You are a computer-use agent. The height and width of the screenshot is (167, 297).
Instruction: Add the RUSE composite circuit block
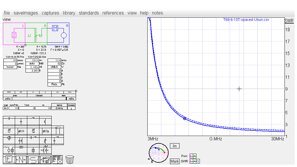(46, 160)
